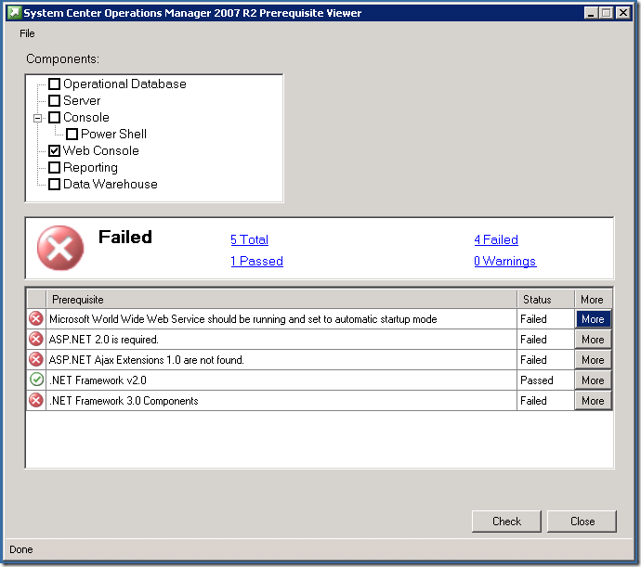Enable the Server component checkbox
This screenshot has height=567, width=641.
(x=54, y=100)
